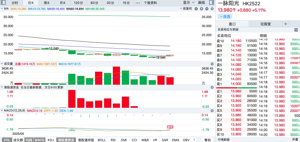Toggle the left sidebar panel icon
Screen dimensions: 300x142
click(x=3, y=3)
